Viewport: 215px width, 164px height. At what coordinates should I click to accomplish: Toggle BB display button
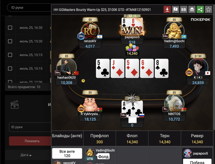coord(184,10)
